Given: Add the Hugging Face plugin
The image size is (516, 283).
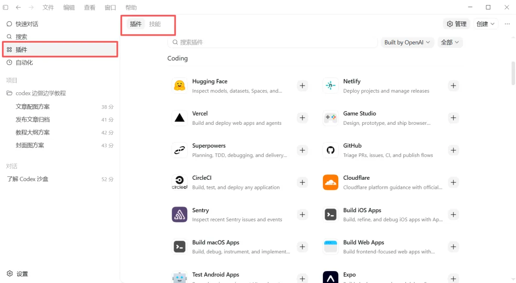Looking at the screenshot, I should 302,86.
